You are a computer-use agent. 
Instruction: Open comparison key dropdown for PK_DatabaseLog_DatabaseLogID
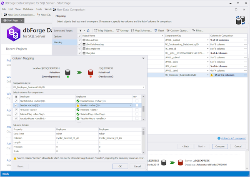point(207,44)
